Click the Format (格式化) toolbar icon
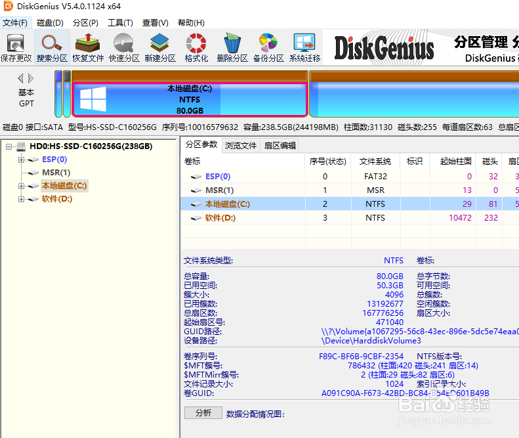Screen dimensions: 519x438 pos(196,48)
